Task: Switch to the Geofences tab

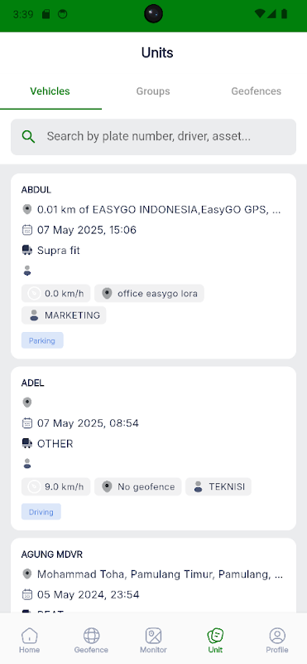Action: pos(256,91)
